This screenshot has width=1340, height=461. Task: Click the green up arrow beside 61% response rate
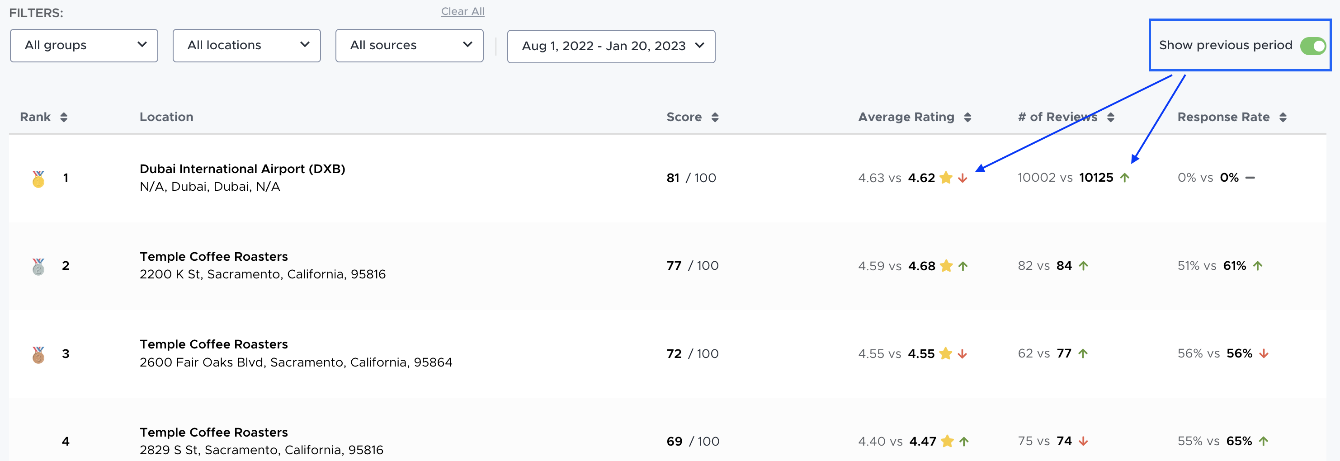pyautogui.click(x=1258, y=266)
